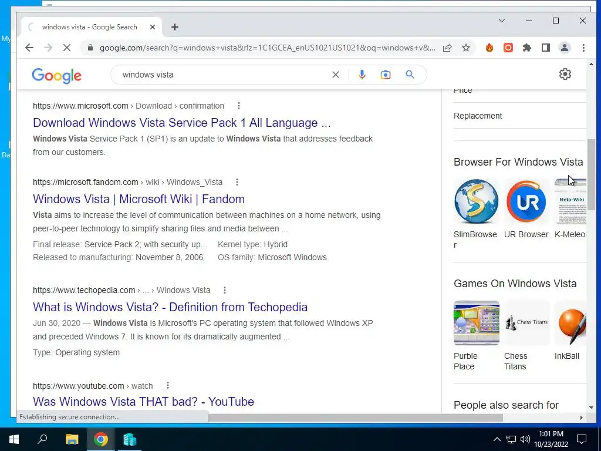Viewport: 601px width, 451px height.
Task: Click the Browser For Windows Vista heading
Action: [x=518, y=162]
